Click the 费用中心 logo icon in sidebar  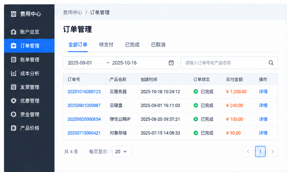point(13,14)
